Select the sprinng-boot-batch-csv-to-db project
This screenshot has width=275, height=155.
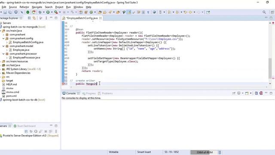24,100
